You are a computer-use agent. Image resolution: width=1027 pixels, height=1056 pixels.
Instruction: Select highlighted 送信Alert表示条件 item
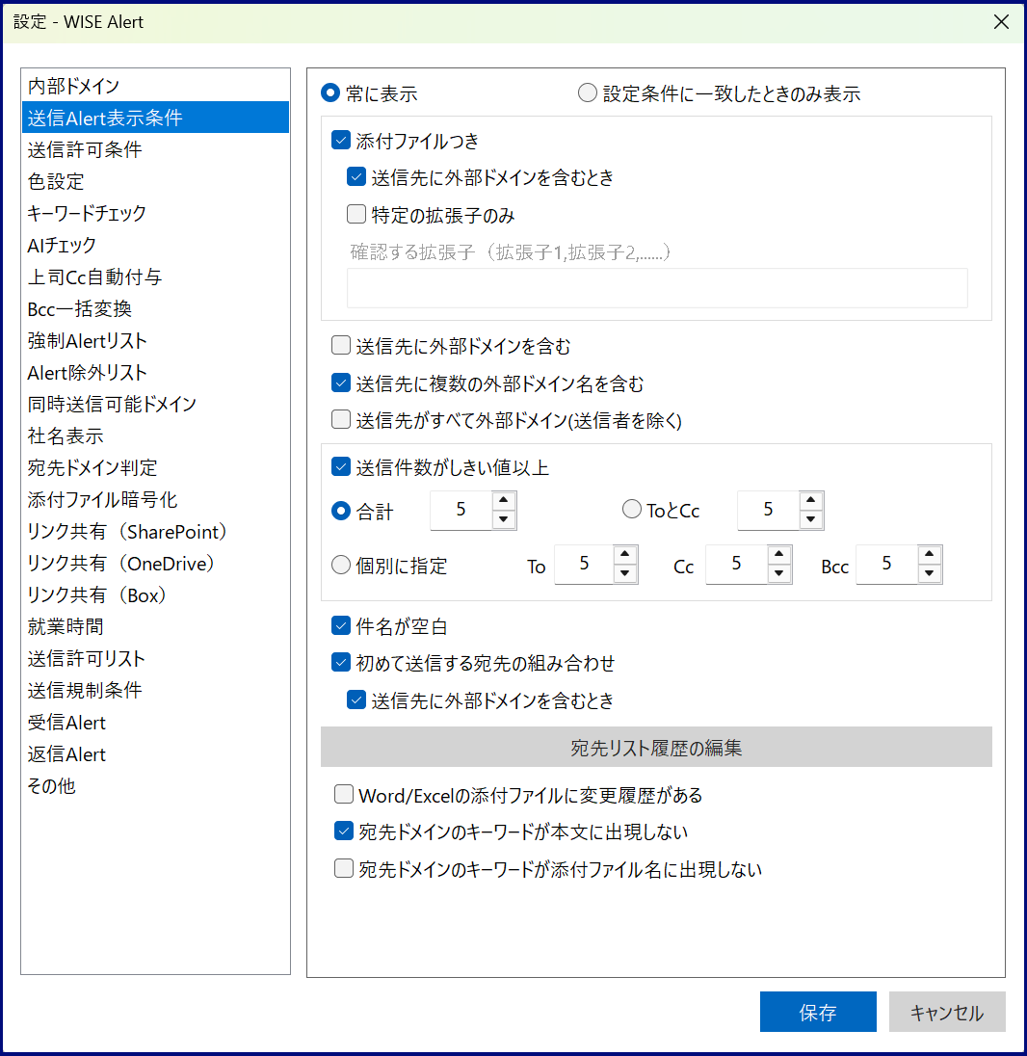click(155, 118)
